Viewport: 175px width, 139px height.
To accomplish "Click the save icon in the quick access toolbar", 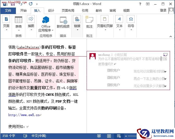I will pyautogui.click(x=12, y=4).
